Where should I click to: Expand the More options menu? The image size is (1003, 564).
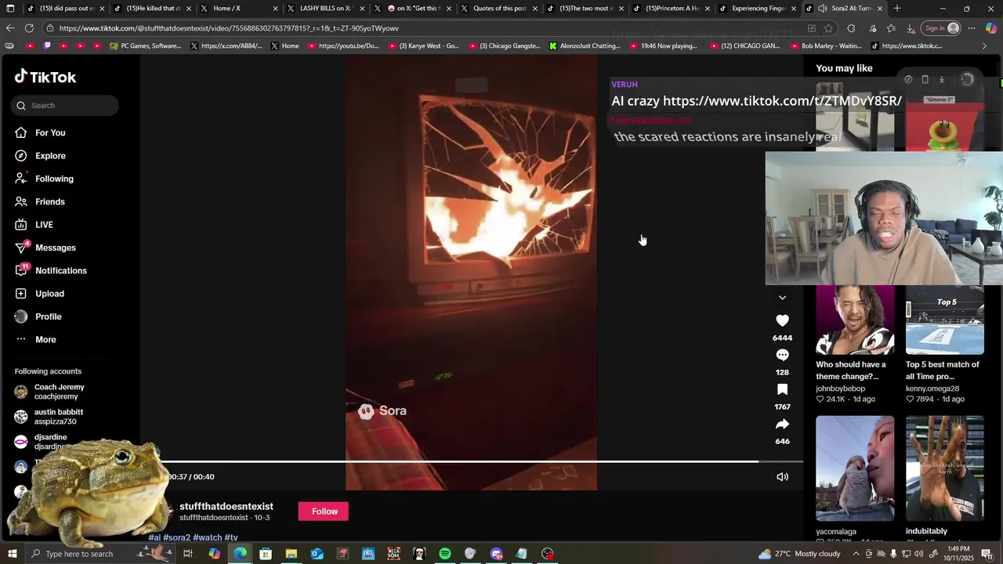(45, 340)
